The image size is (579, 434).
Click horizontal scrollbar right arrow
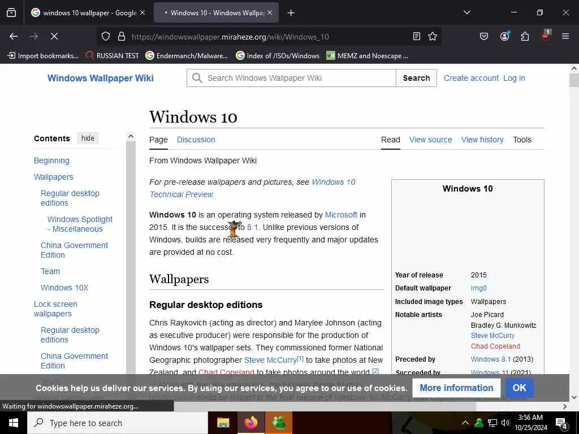click(x=565, y=406)
